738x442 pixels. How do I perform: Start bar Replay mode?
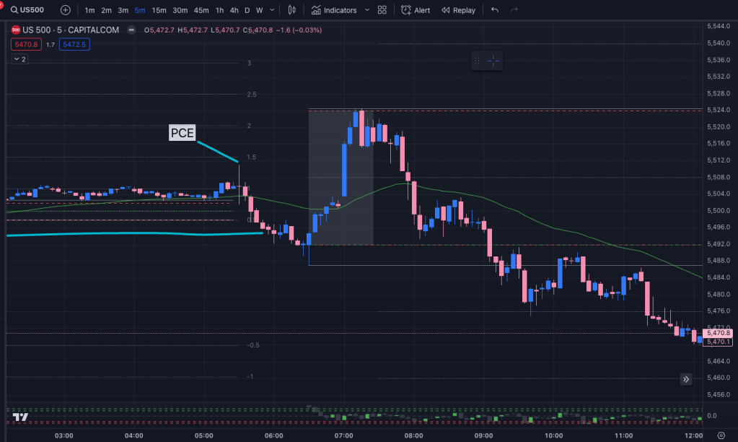(458, 10)
